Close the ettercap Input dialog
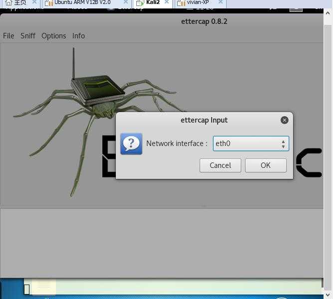Image resolution: width=333 pixels, height=299 pixels. 285,120
